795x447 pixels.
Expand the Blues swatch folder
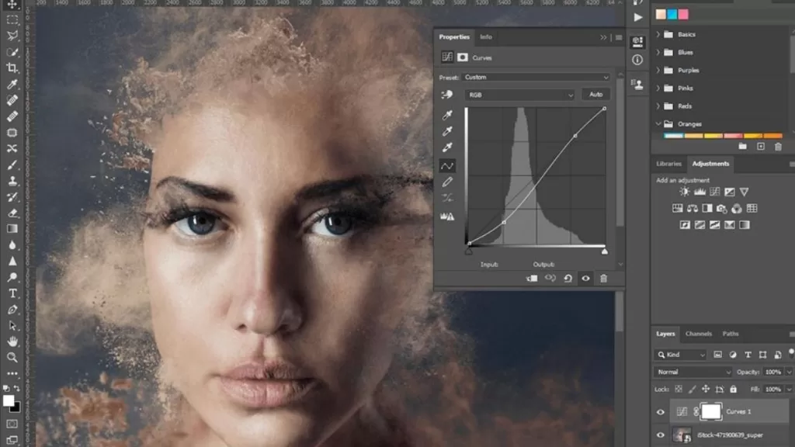[x=658, y=52]
